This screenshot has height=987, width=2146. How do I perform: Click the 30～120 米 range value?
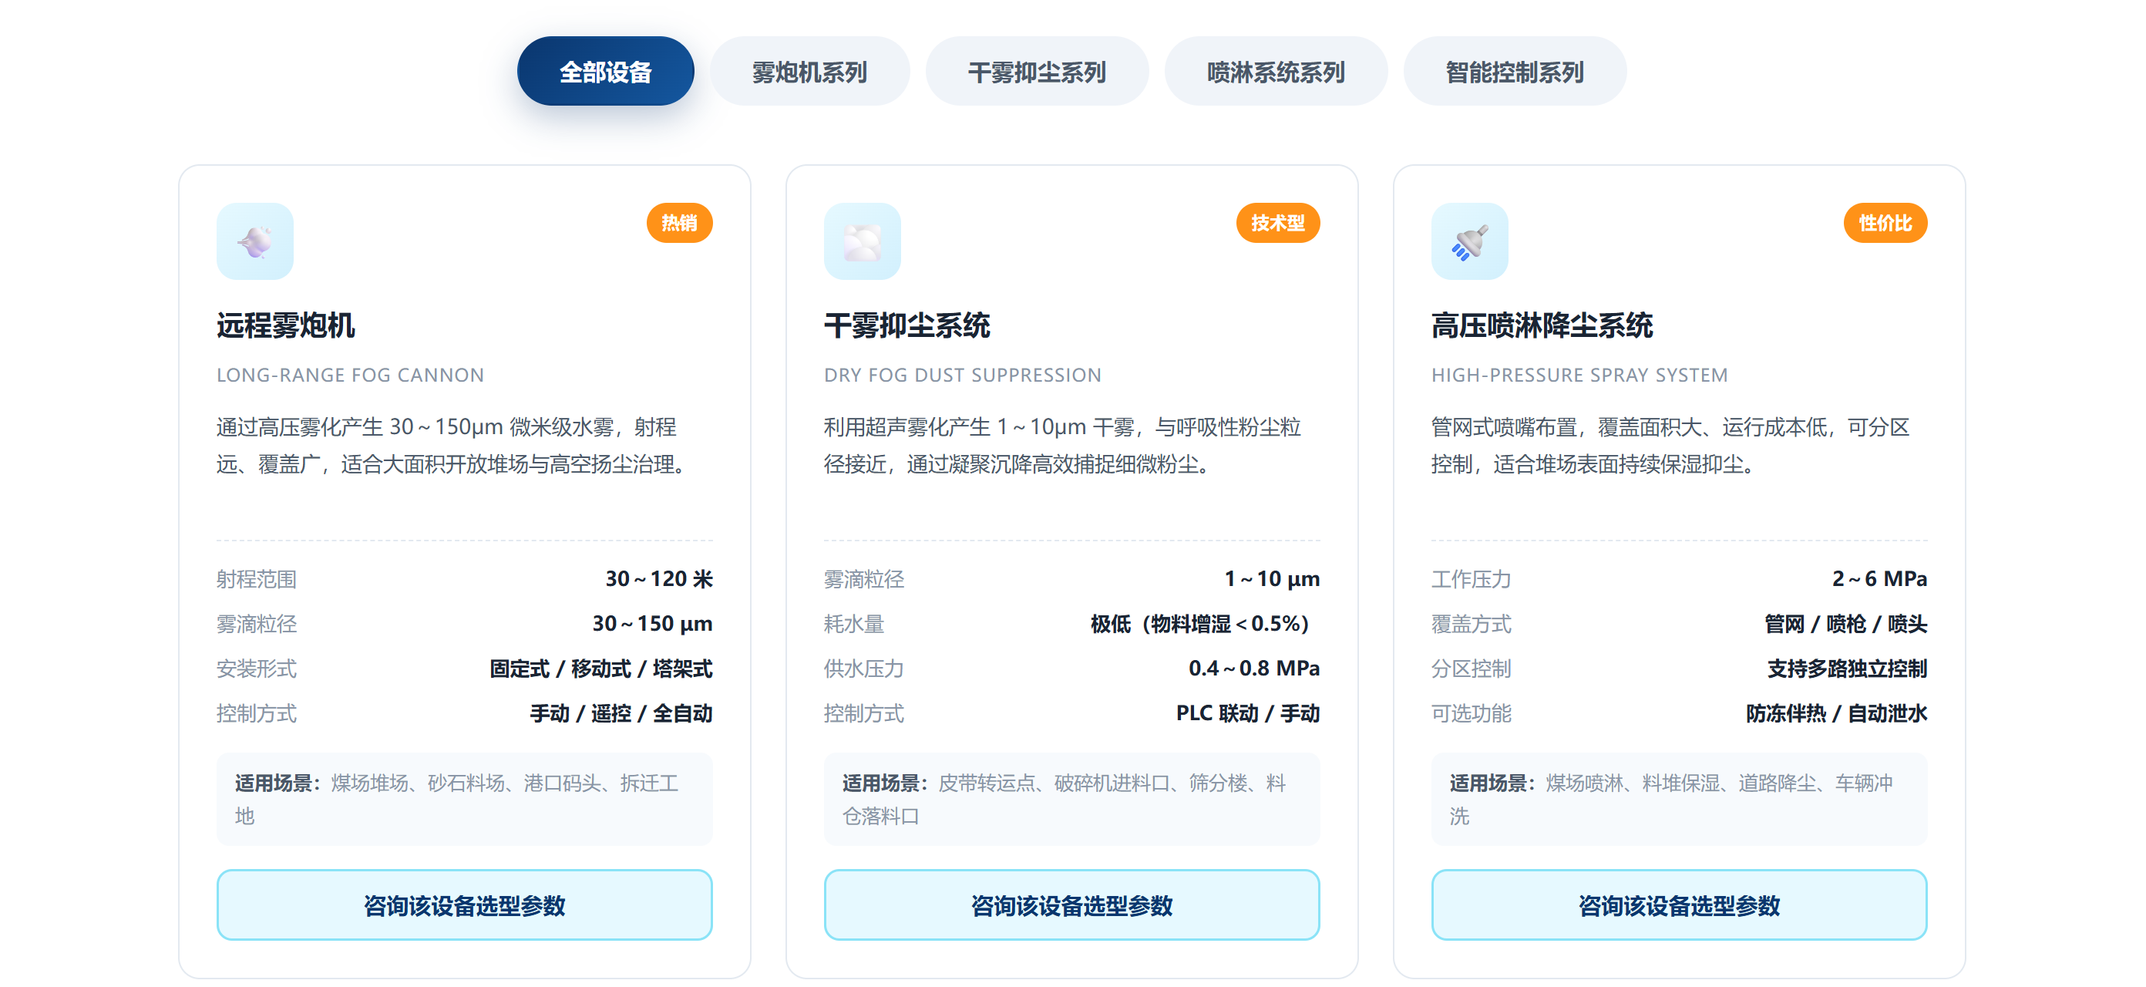659,578
